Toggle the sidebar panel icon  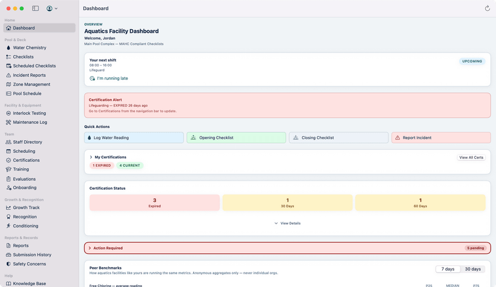(36, 8)
